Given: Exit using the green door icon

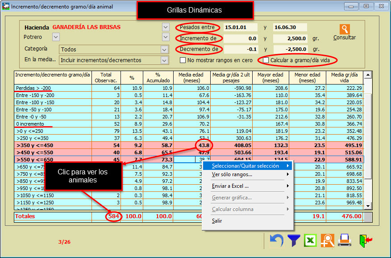Looking at the screenshot, I should point(366,241).
